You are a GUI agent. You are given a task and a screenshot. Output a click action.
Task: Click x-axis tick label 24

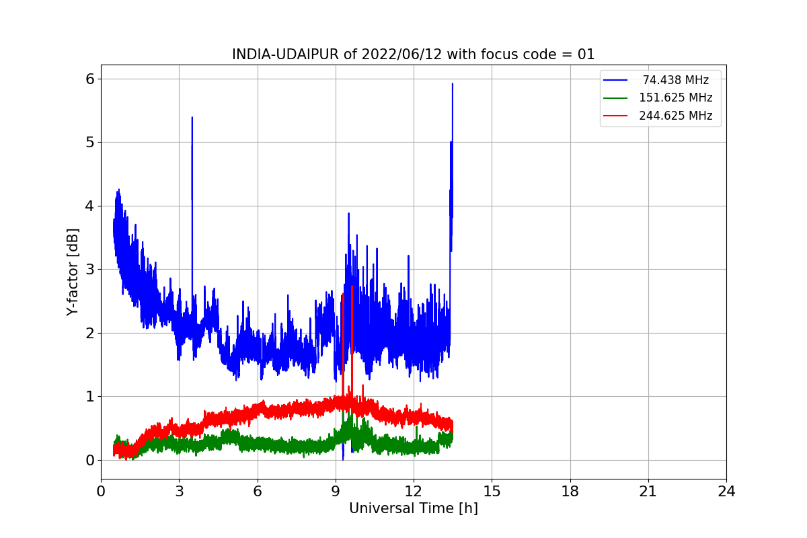click(726, 492)
